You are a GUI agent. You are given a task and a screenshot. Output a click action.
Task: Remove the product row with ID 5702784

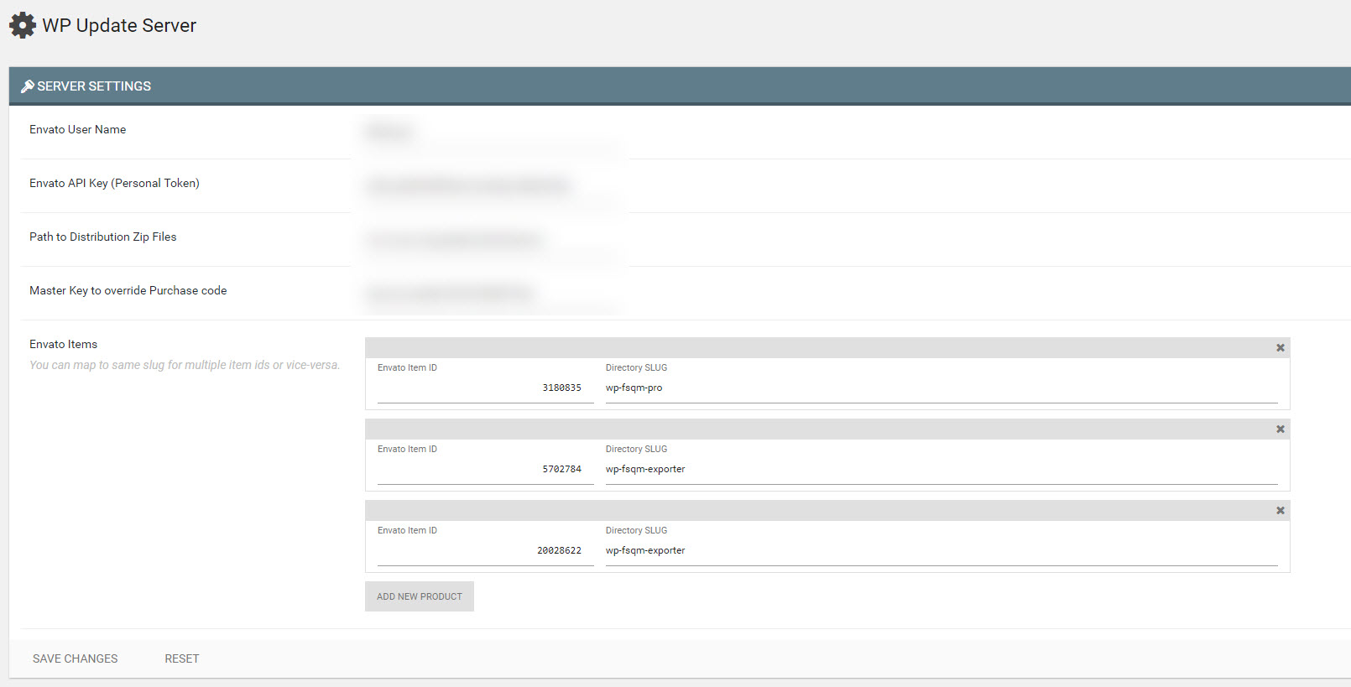click(x=1281, y=429)
